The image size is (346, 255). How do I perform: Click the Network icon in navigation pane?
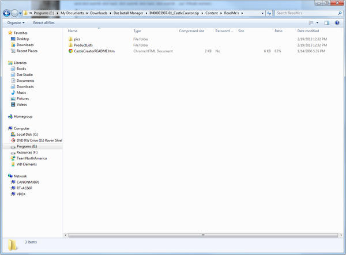[10, 176]
